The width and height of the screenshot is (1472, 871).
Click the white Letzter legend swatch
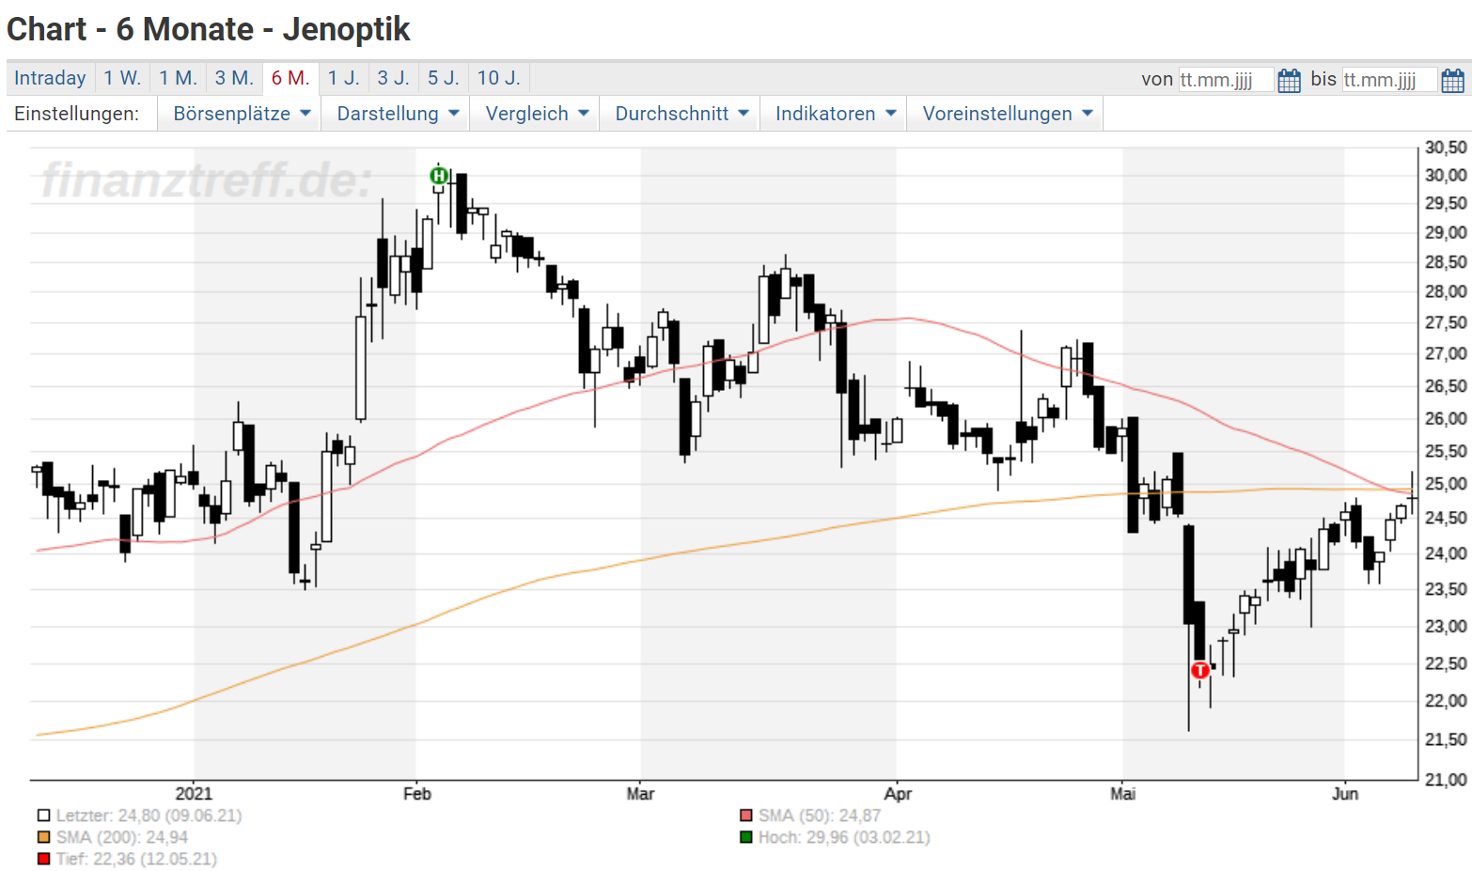click(43, 816)
